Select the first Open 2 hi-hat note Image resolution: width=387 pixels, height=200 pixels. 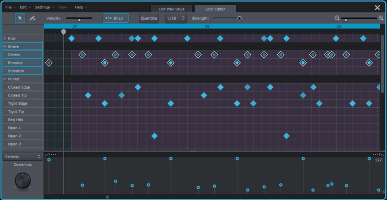click(x=154, y=136)
